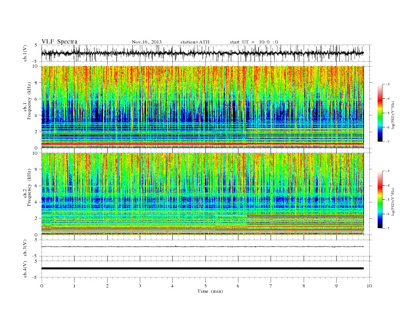Click the VLF Spectra plot title
This screenshot has height=321, width=416.
[x=59, y=41]
